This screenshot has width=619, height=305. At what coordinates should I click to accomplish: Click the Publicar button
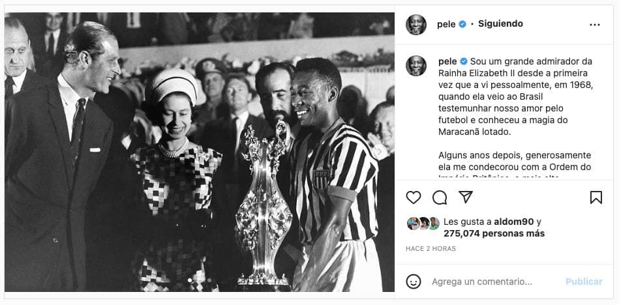click(584, 282)
